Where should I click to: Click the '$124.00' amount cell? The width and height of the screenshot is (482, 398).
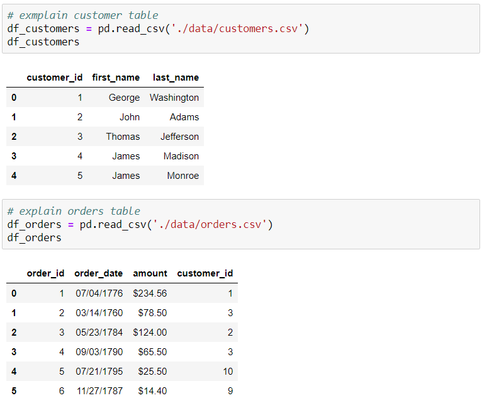point(150,333)
